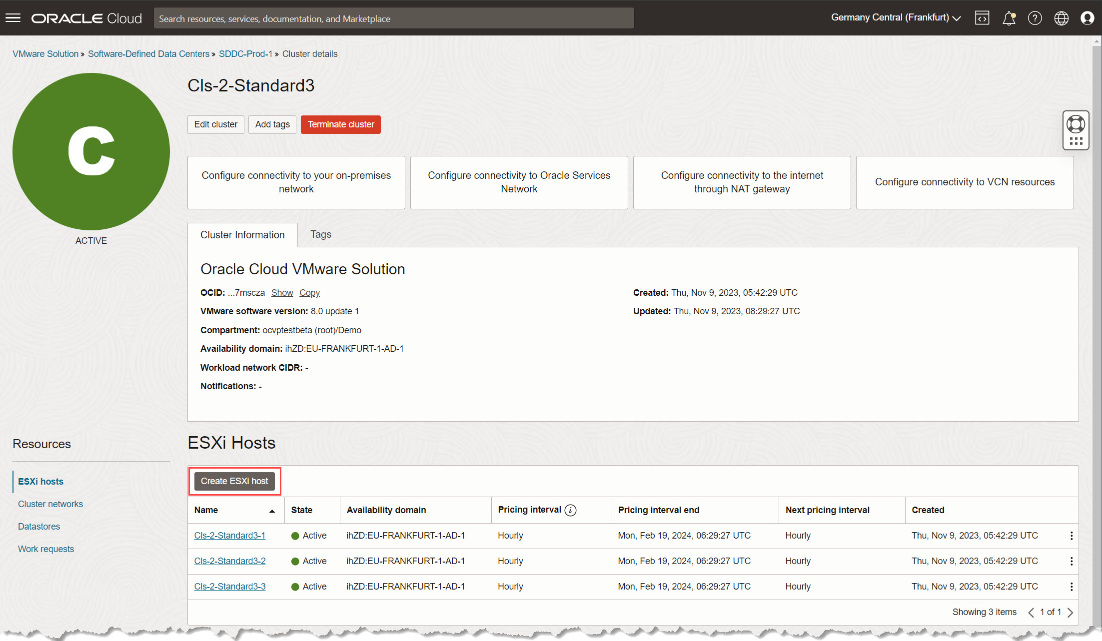Select ESXi hosts in Resources

coord(40,482)
